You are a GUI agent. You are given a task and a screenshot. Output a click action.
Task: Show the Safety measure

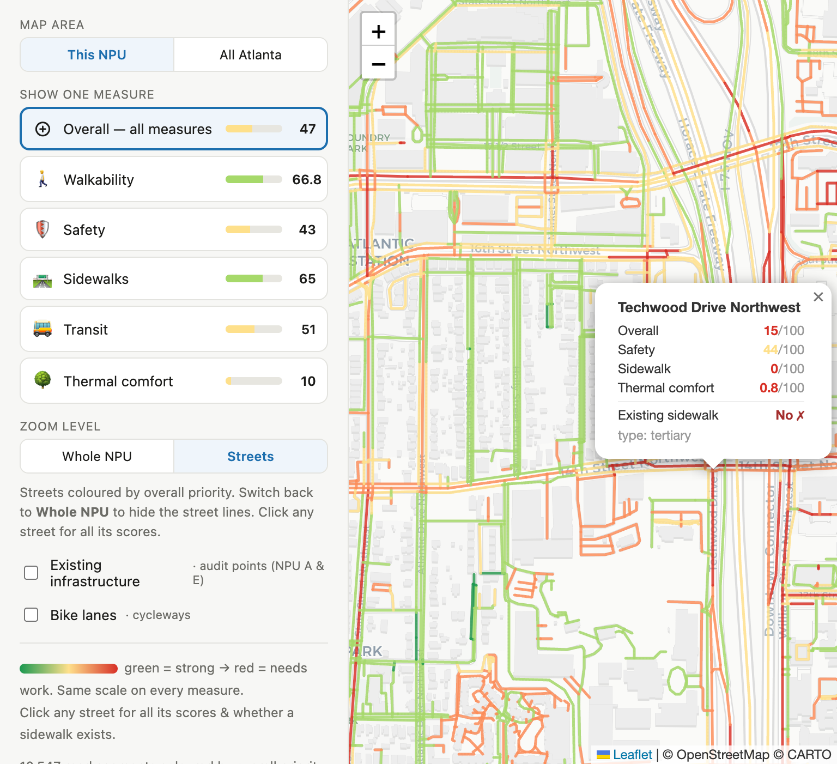point(174,229)
